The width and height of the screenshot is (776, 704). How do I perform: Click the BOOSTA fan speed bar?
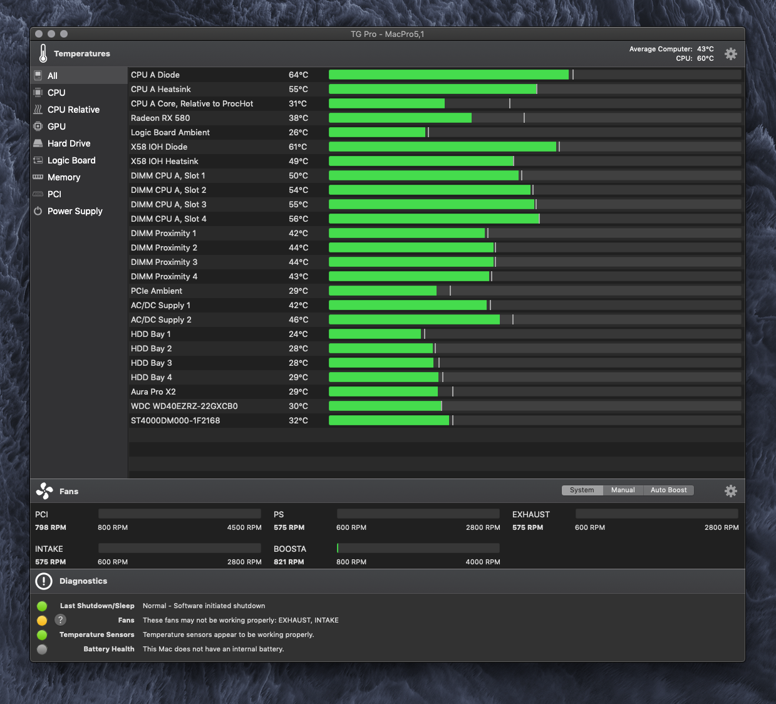coord(418,548)
